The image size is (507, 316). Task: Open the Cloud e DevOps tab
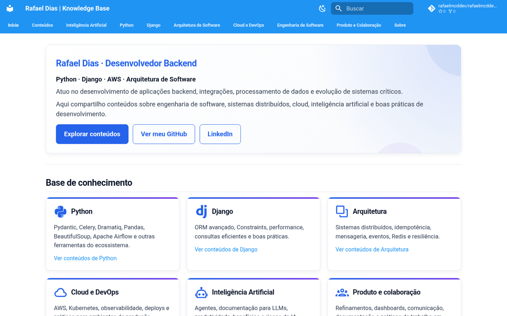(x=248, y=25)
